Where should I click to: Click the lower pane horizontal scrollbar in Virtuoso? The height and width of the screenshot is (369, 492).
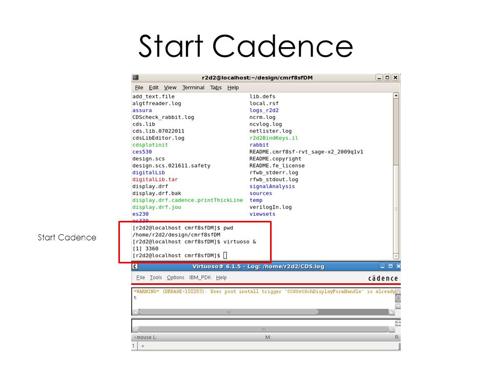(x=263, y=329)
